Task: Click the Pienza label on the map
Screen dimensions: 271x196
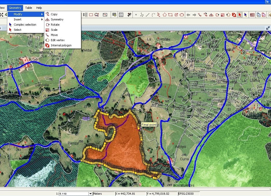Action: pyautogui.click(x=73, y=143)
